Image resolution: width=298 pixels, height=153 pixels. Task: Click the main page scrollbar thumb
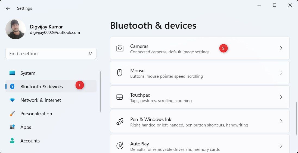(x=296, y=118)
